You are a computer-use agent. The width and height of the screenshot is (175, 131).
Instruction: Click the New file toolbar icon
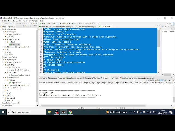click(2, 23)
